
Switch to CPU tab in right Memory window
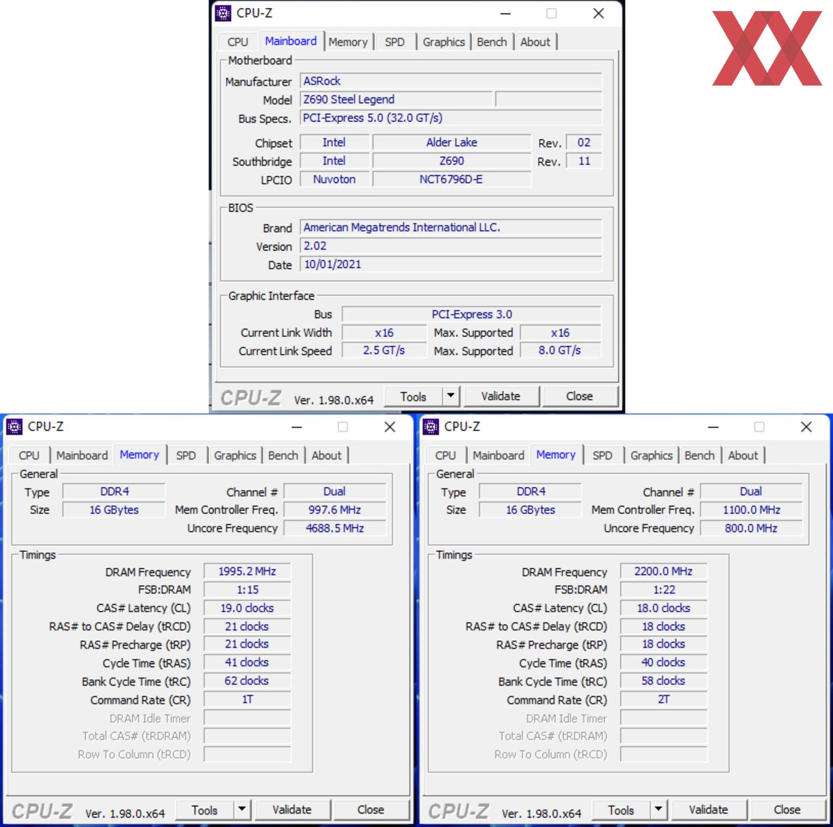445,455
